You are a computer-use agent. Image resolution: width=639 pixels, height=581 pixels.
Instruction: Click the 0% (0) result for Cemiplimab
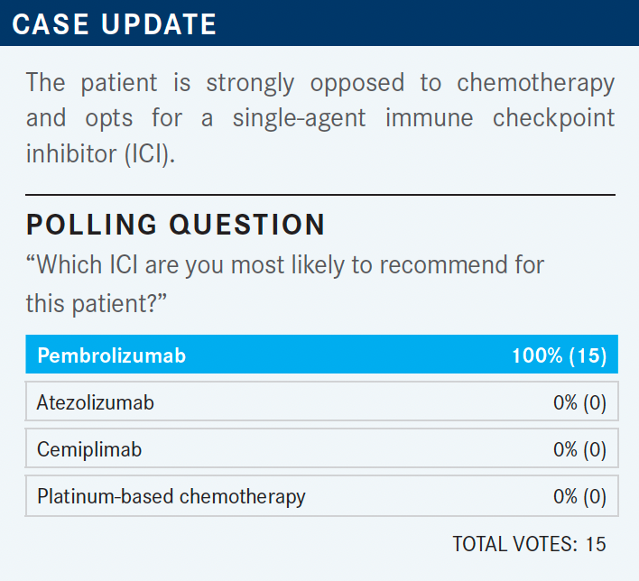click(x=579, y=450)
